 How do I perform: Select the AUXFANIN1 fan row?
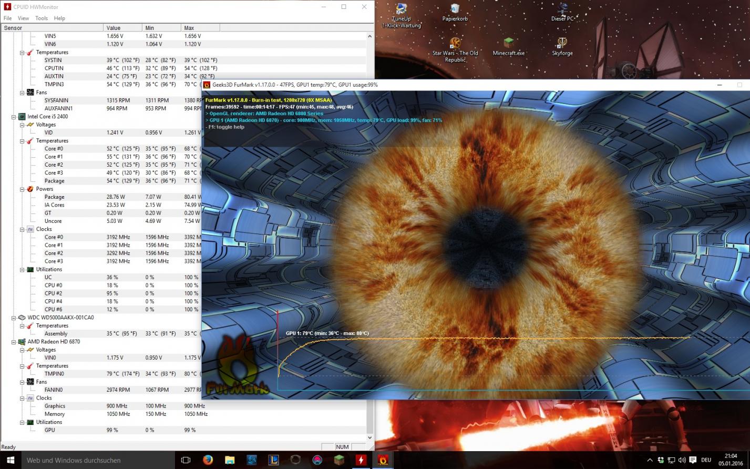pos(122,108)
